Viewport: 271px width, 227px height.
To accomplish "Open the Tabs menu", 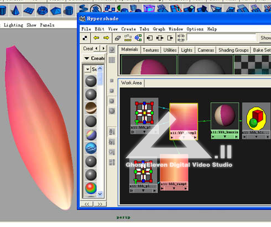I will click(x=144, y=29).
